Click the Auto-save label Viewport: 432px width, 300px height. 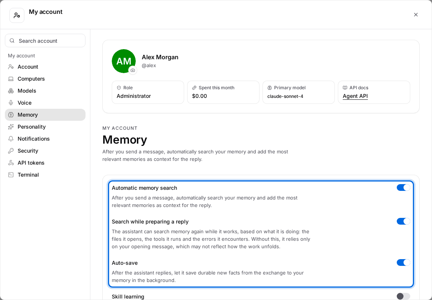pos(125,263)
